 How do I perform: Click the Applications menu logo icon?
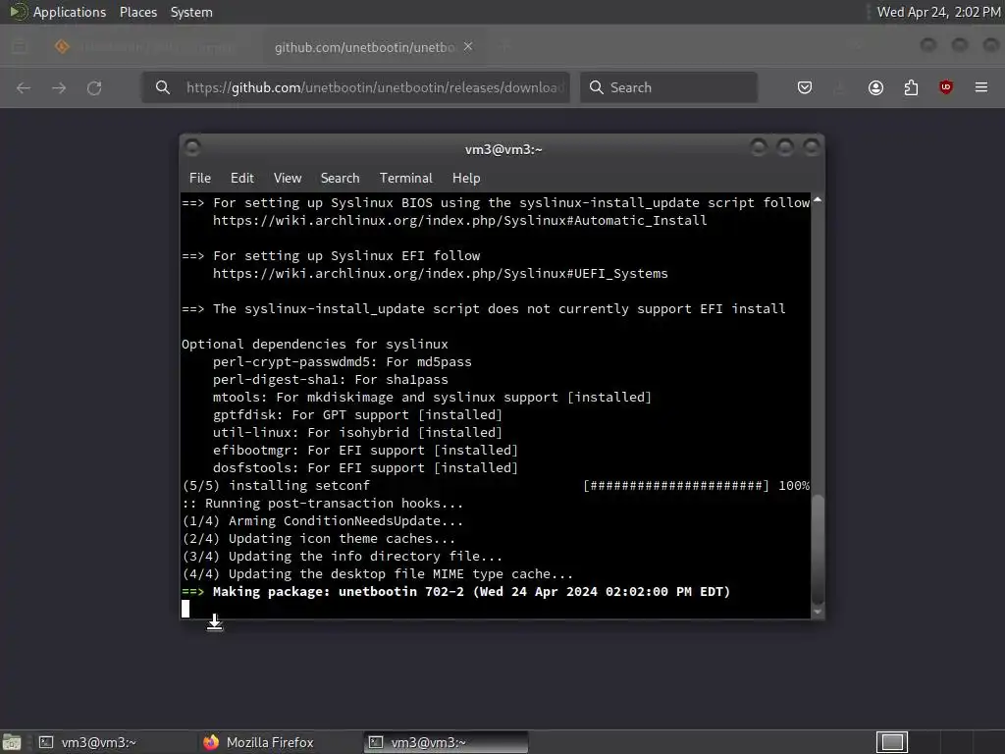18,12
